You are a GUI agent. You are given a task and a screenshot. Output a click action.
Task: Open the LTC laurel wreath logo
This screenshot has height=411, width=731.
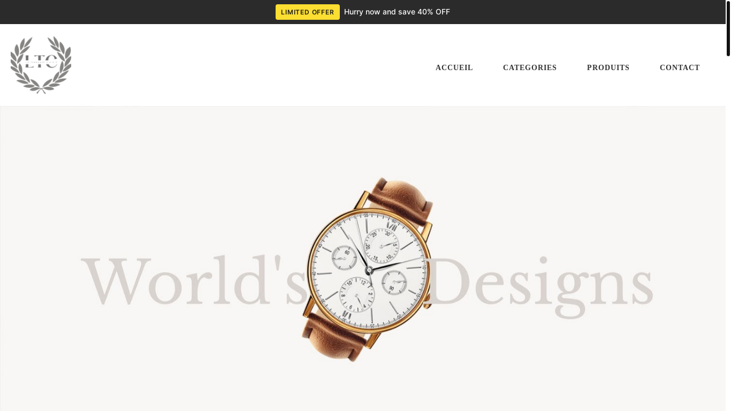coord(41,65)
